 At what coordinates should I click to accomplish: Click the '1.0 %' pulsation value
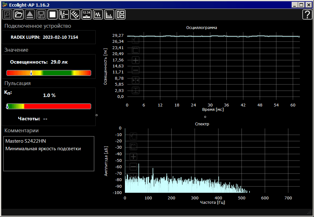(x=49, y=95)
